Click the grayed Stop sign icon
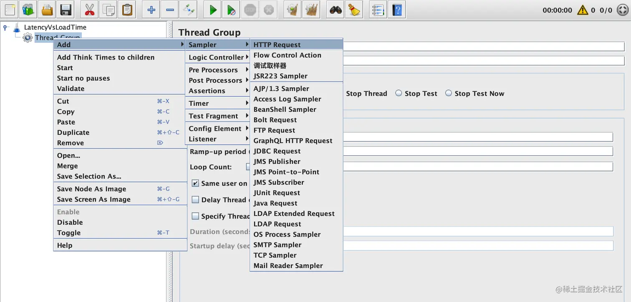The image size is (631, 302). tap(250, 10)
